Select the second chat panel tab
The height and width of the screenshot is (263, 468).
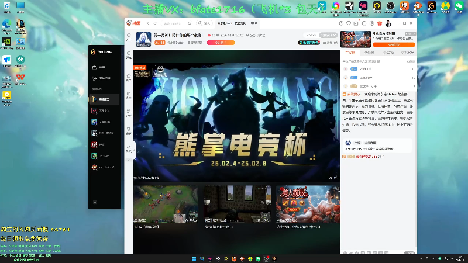tap(369, 53)
